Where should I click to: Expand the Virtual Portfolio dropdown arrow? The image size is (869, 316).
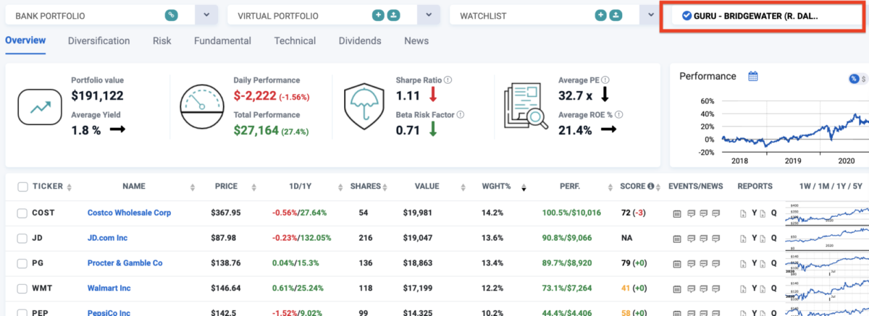(429, 14)
